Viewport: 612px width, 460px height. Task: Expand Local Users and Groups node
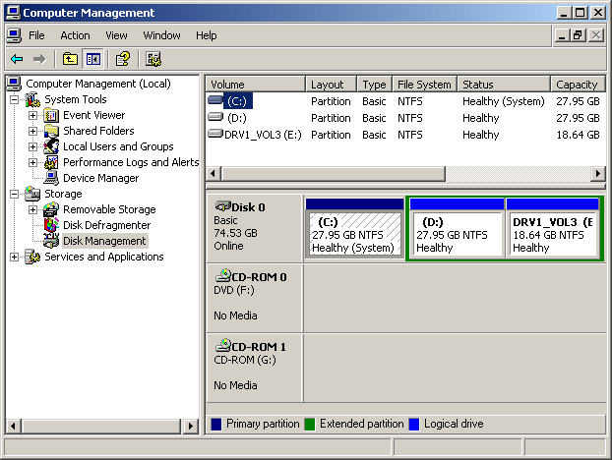33,147
